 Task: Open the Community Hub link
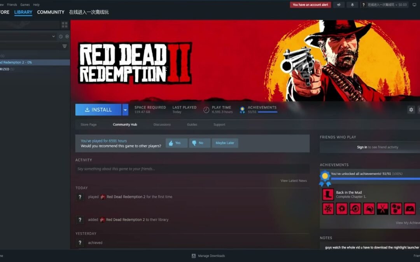click(x=125, y=125)
